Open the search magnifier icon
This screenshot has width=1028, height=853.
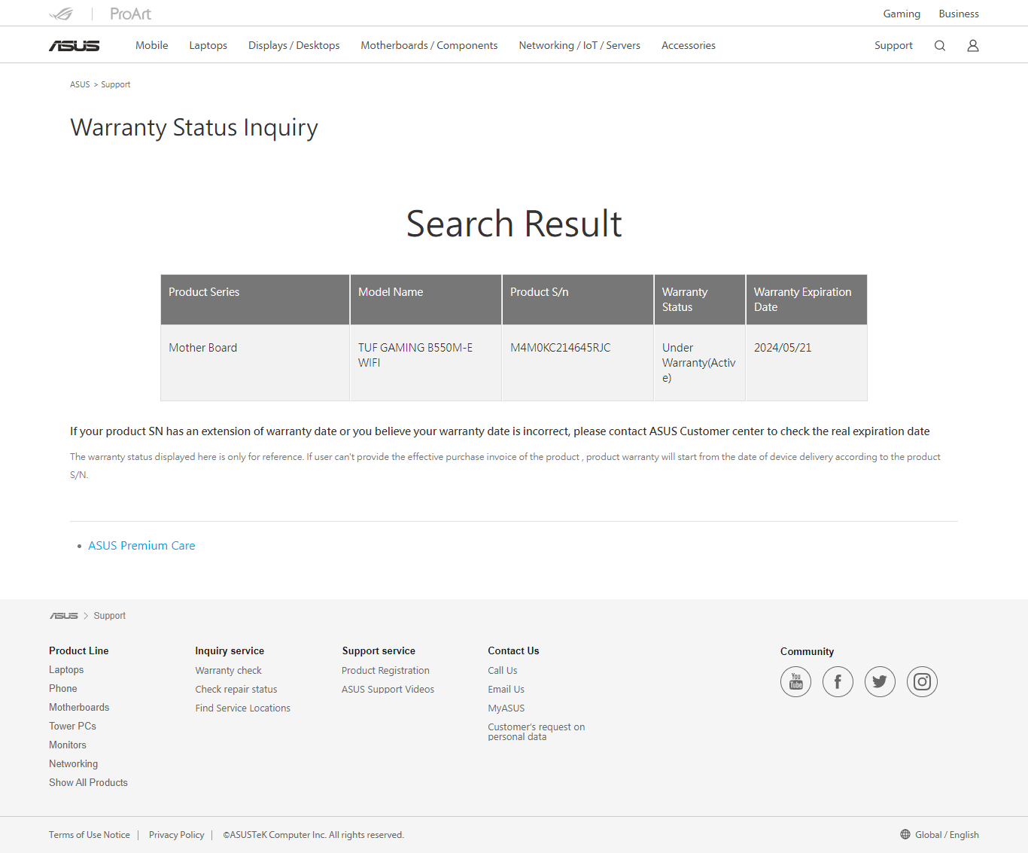[940, 46]
